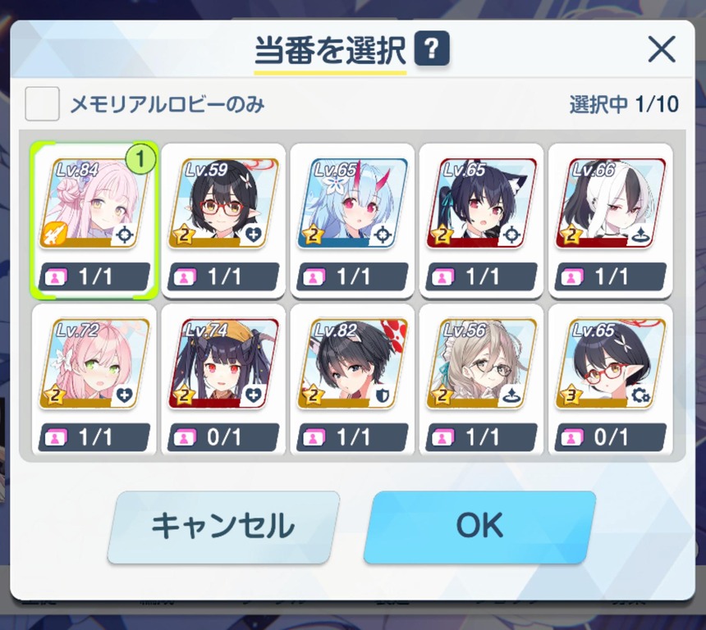The height and width of the screenshot is (630, 706).
Task: Select the Lv.65 cat-eared student
Action: [481, 221]
